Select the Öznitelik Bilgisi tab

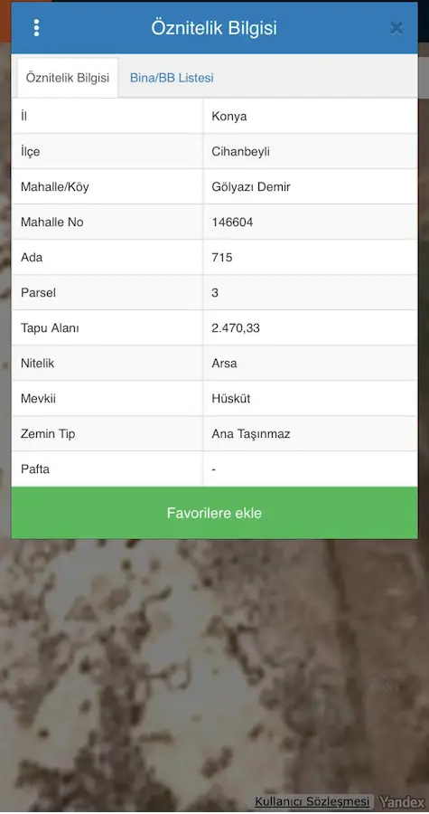click(68, 78)
